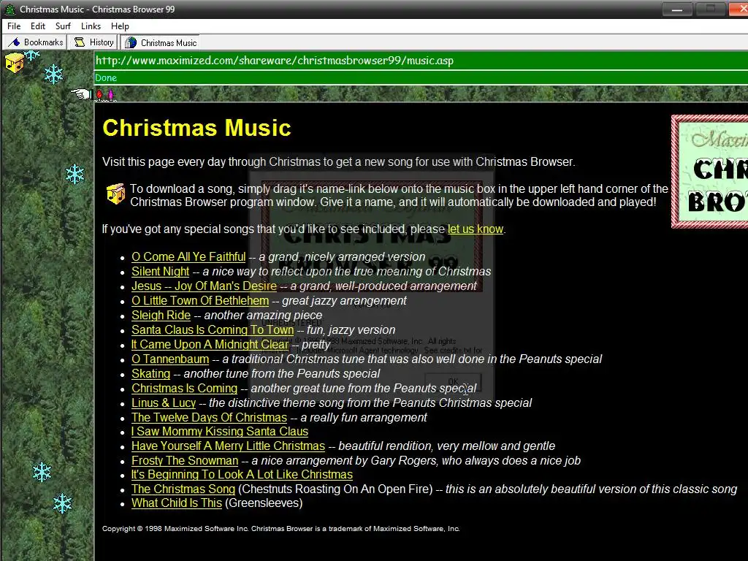Image resolution: width=748 pixels, height=561 pixels.
Task: Click the purple Christmas light bulb
Action: click(x=110, y=94)
